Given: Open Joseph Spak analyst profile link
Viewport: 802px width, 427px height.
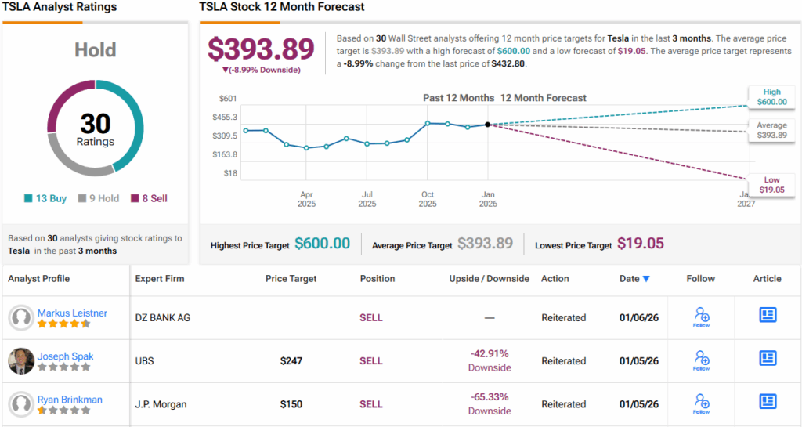Looking at the screenshot, I should pyautogui.click(x=65, y=356).
